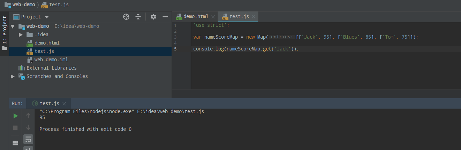461x150 pixels.
Task: Open the vertical 1: Project tool window tab
Action: pyautogui.click(x=5, y=33)
